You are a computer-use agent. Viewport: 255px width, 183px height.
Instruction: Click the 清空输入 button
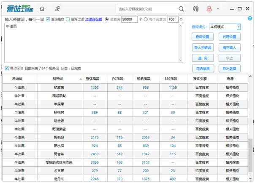(229, 48)
